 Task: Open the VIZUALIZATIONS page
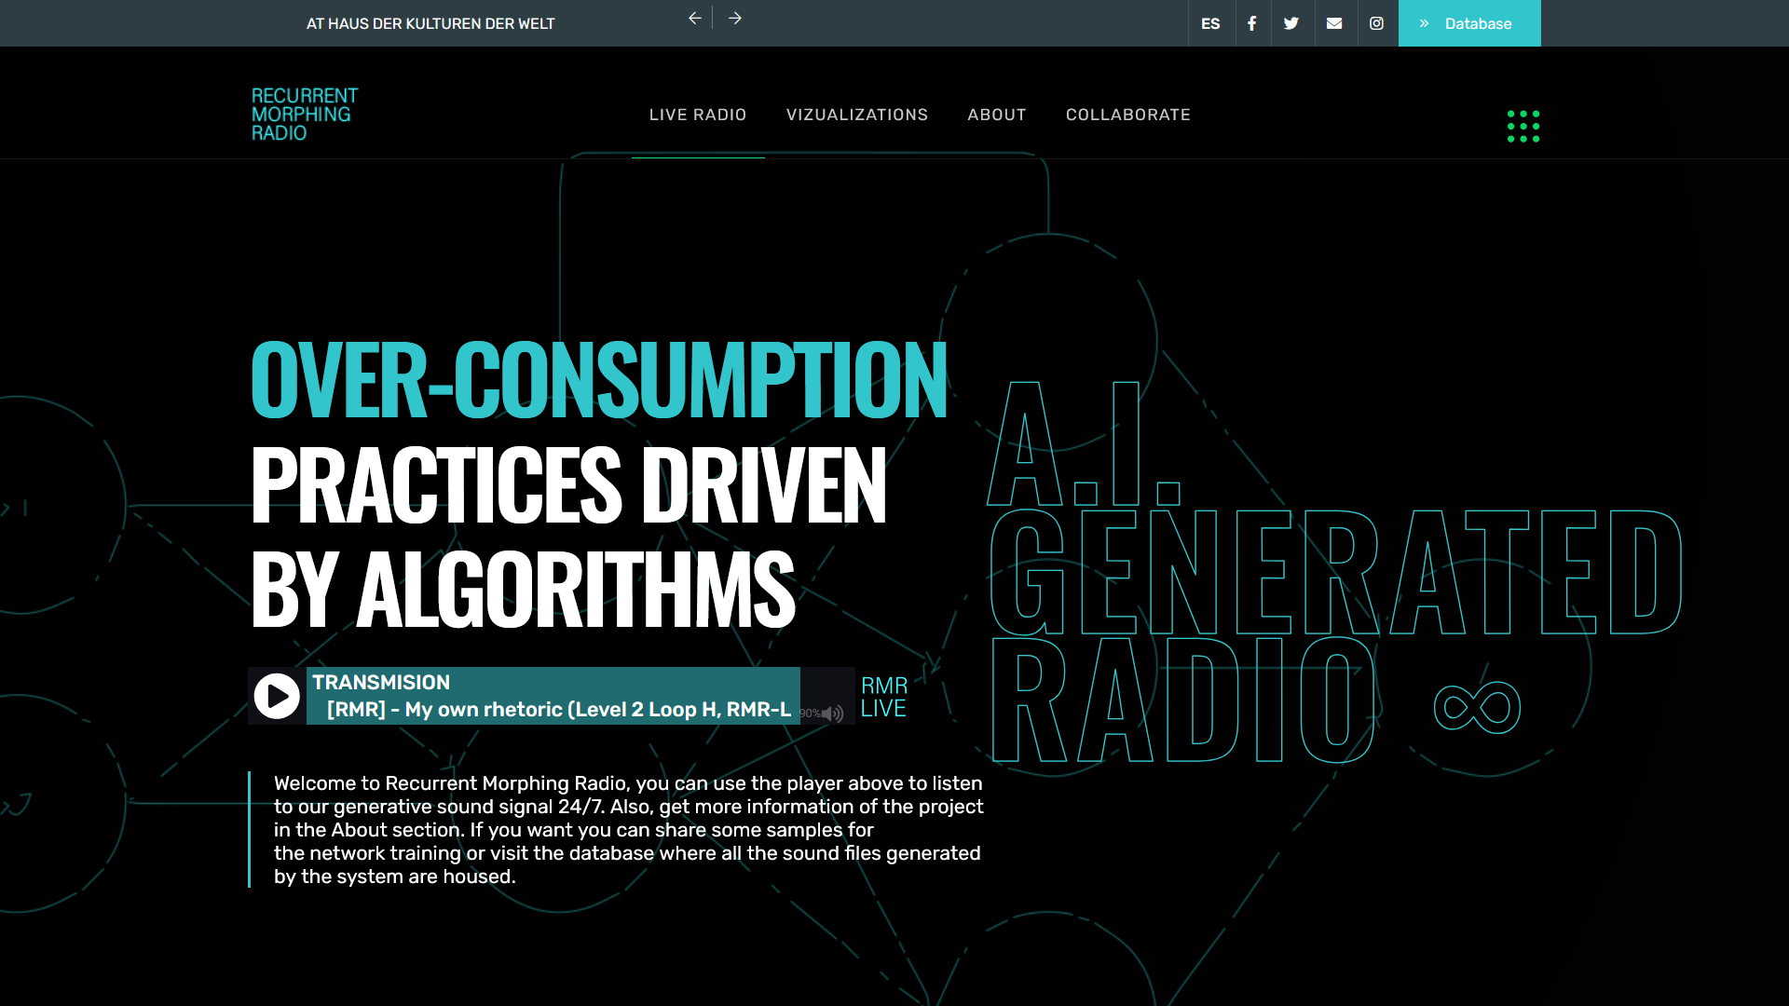857,115
